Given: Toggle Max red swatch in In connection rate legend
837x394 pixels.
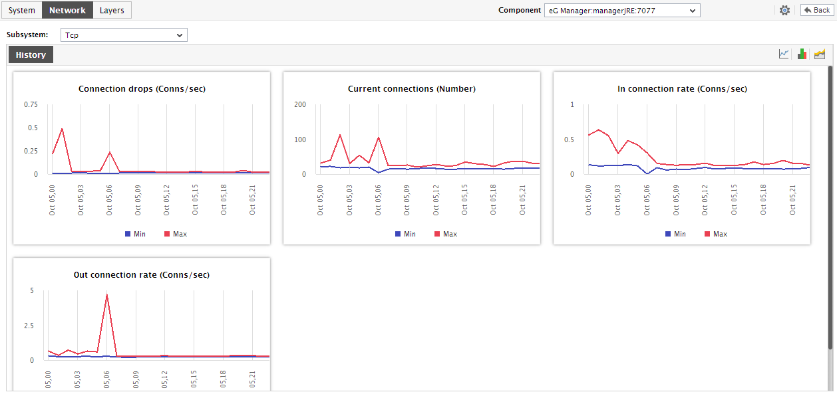Looking at the screenshot, I should 707,234.
